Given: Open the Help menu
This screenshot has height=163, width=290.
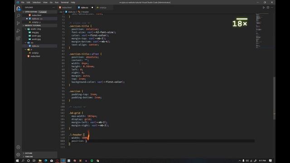Looking at the screenshot, I should pyautogui.click(x=73, y=2).
